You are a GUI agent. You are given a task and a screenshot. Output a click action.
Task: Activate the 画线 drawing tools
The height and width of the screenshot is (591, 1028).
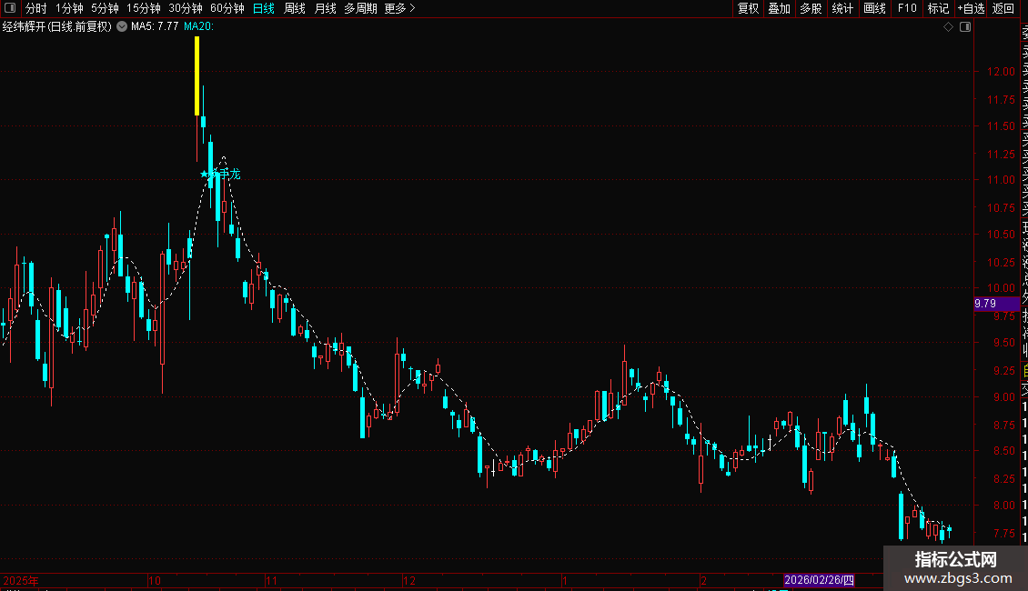(874, 8)
